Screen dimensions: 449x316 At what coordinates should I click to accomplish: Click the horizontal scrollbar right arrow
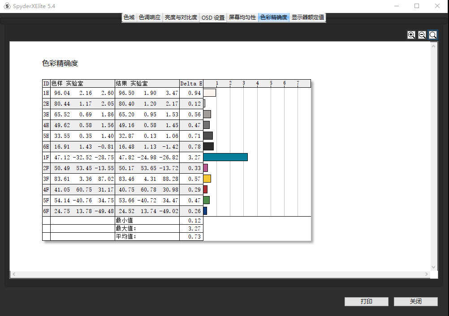coord(427,274)
